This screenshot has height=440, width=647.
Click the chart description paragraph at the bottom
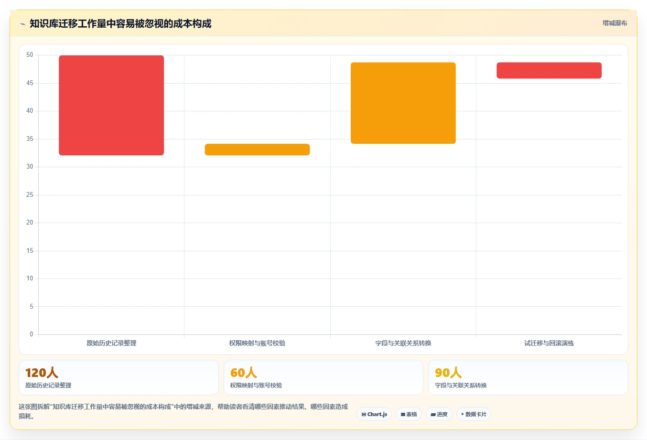pos(183,411)
